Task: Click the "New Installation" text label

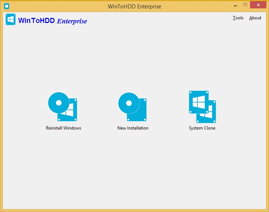Action: pos(133,128)
